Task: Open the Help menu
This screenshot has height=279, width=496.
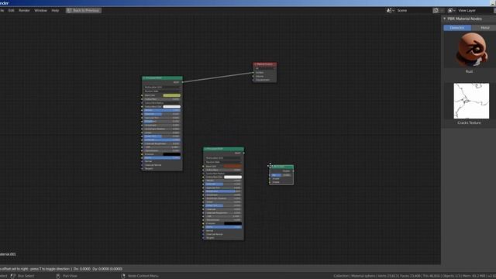Action: 55,10
